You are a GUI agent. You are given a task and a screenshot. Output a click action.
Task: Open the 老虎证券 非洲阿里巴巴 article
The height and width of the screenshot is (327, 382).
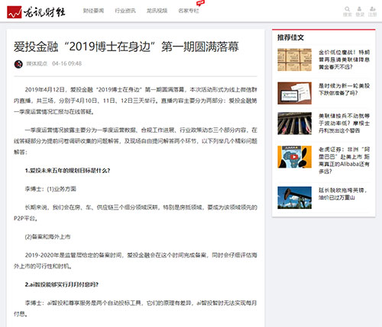coord(344,160)
